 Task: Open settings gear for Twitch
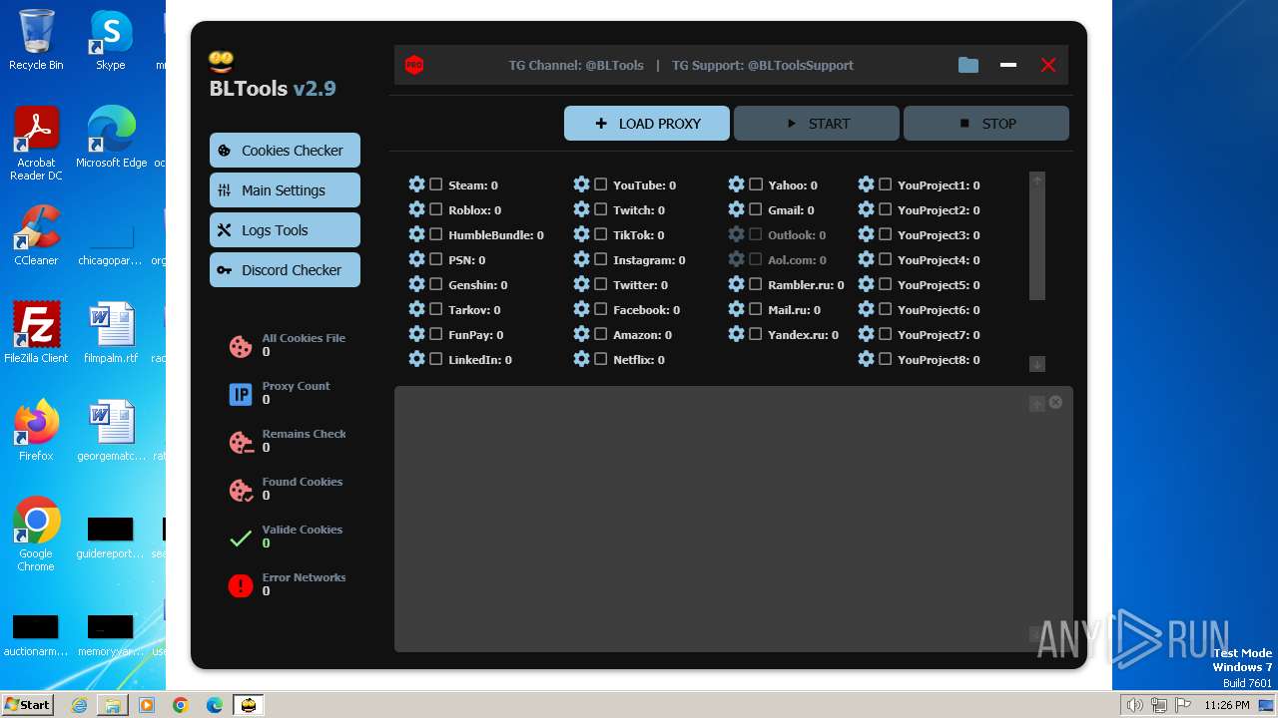pyautogui.click(x=582, y=209)
